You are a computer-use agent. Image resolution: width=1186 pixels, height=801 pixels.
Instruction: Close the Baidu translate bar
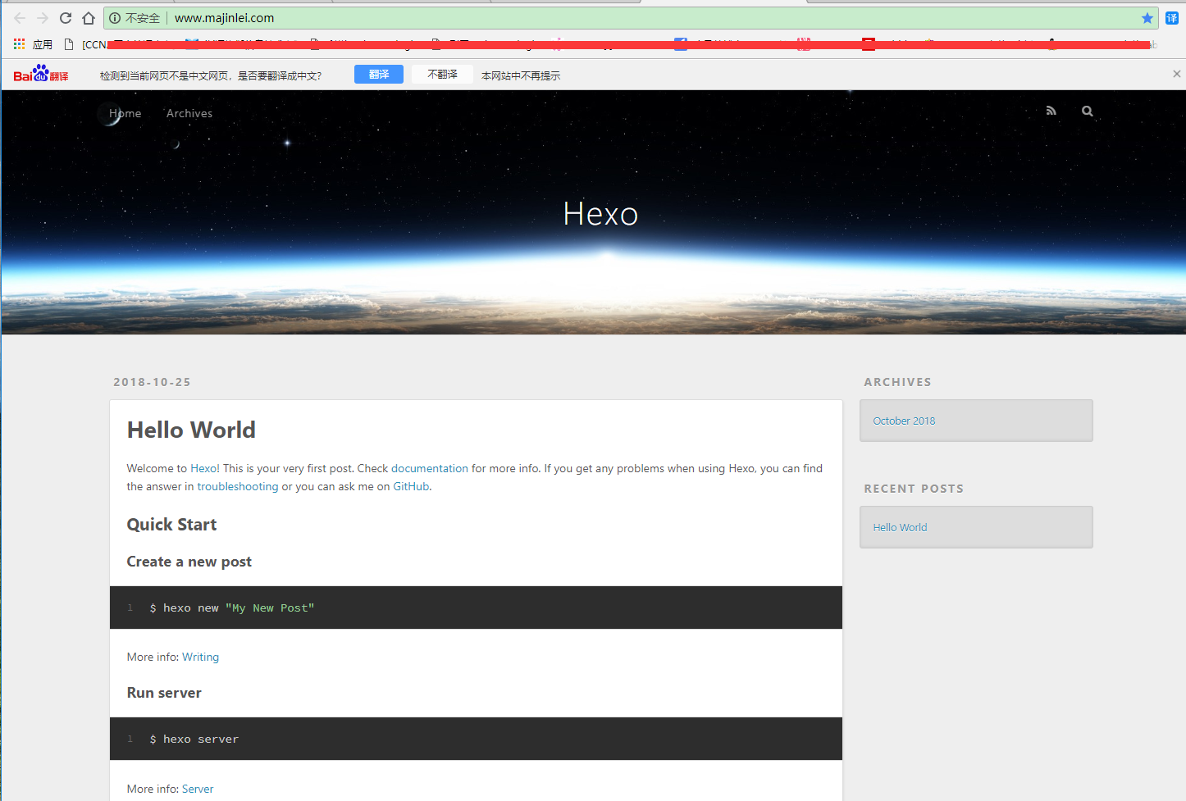tap(1177, 74)
